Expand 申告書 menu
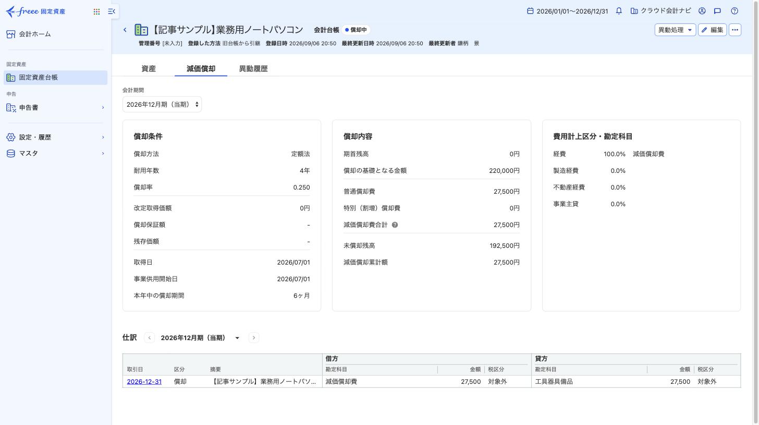 [x=55, y=108]
